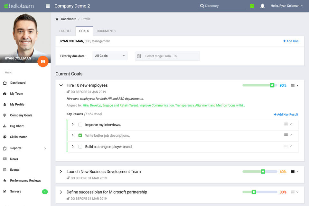This screenshot has height=206, width=309.
Task: Click the green archive icon in header
Action: pyautogui.click(x=252, y=6)
